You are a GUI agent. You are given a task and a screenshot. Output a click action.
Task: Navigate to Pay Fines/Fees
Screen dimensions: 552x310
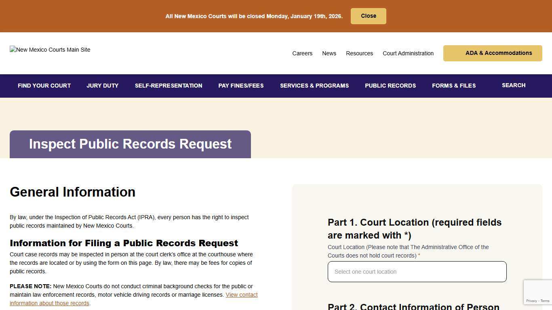[x=241, y=86]
